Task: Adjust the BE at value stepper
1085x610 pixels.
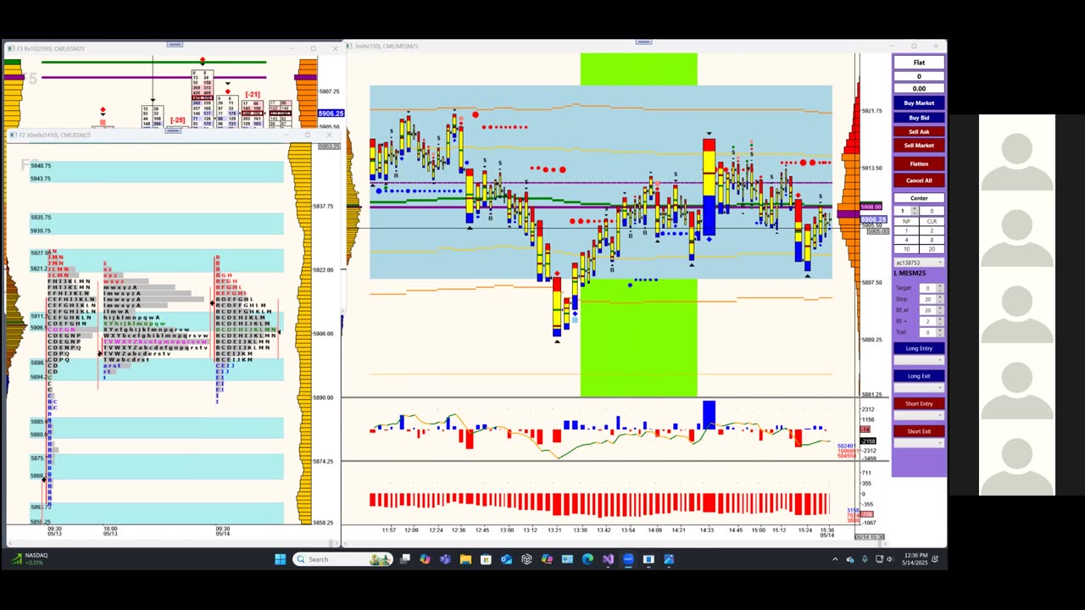Action: pos(939,310)
